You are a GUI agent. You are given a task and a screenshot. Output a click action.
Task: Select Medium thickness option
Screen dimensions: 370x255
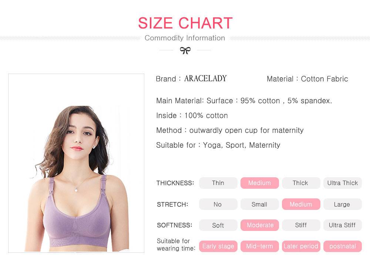click(259, 183)
